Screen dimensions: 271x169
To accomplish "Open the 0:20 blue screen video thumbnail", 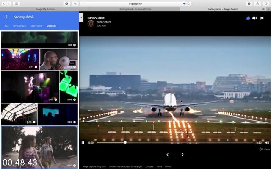I will click(x=58, y=114).
